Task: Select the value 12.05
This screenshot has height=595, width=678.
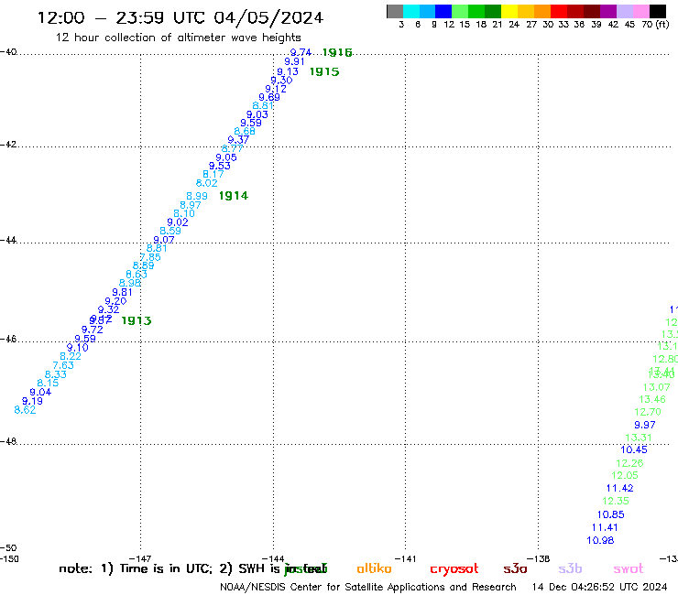Action: click(625, 475)
